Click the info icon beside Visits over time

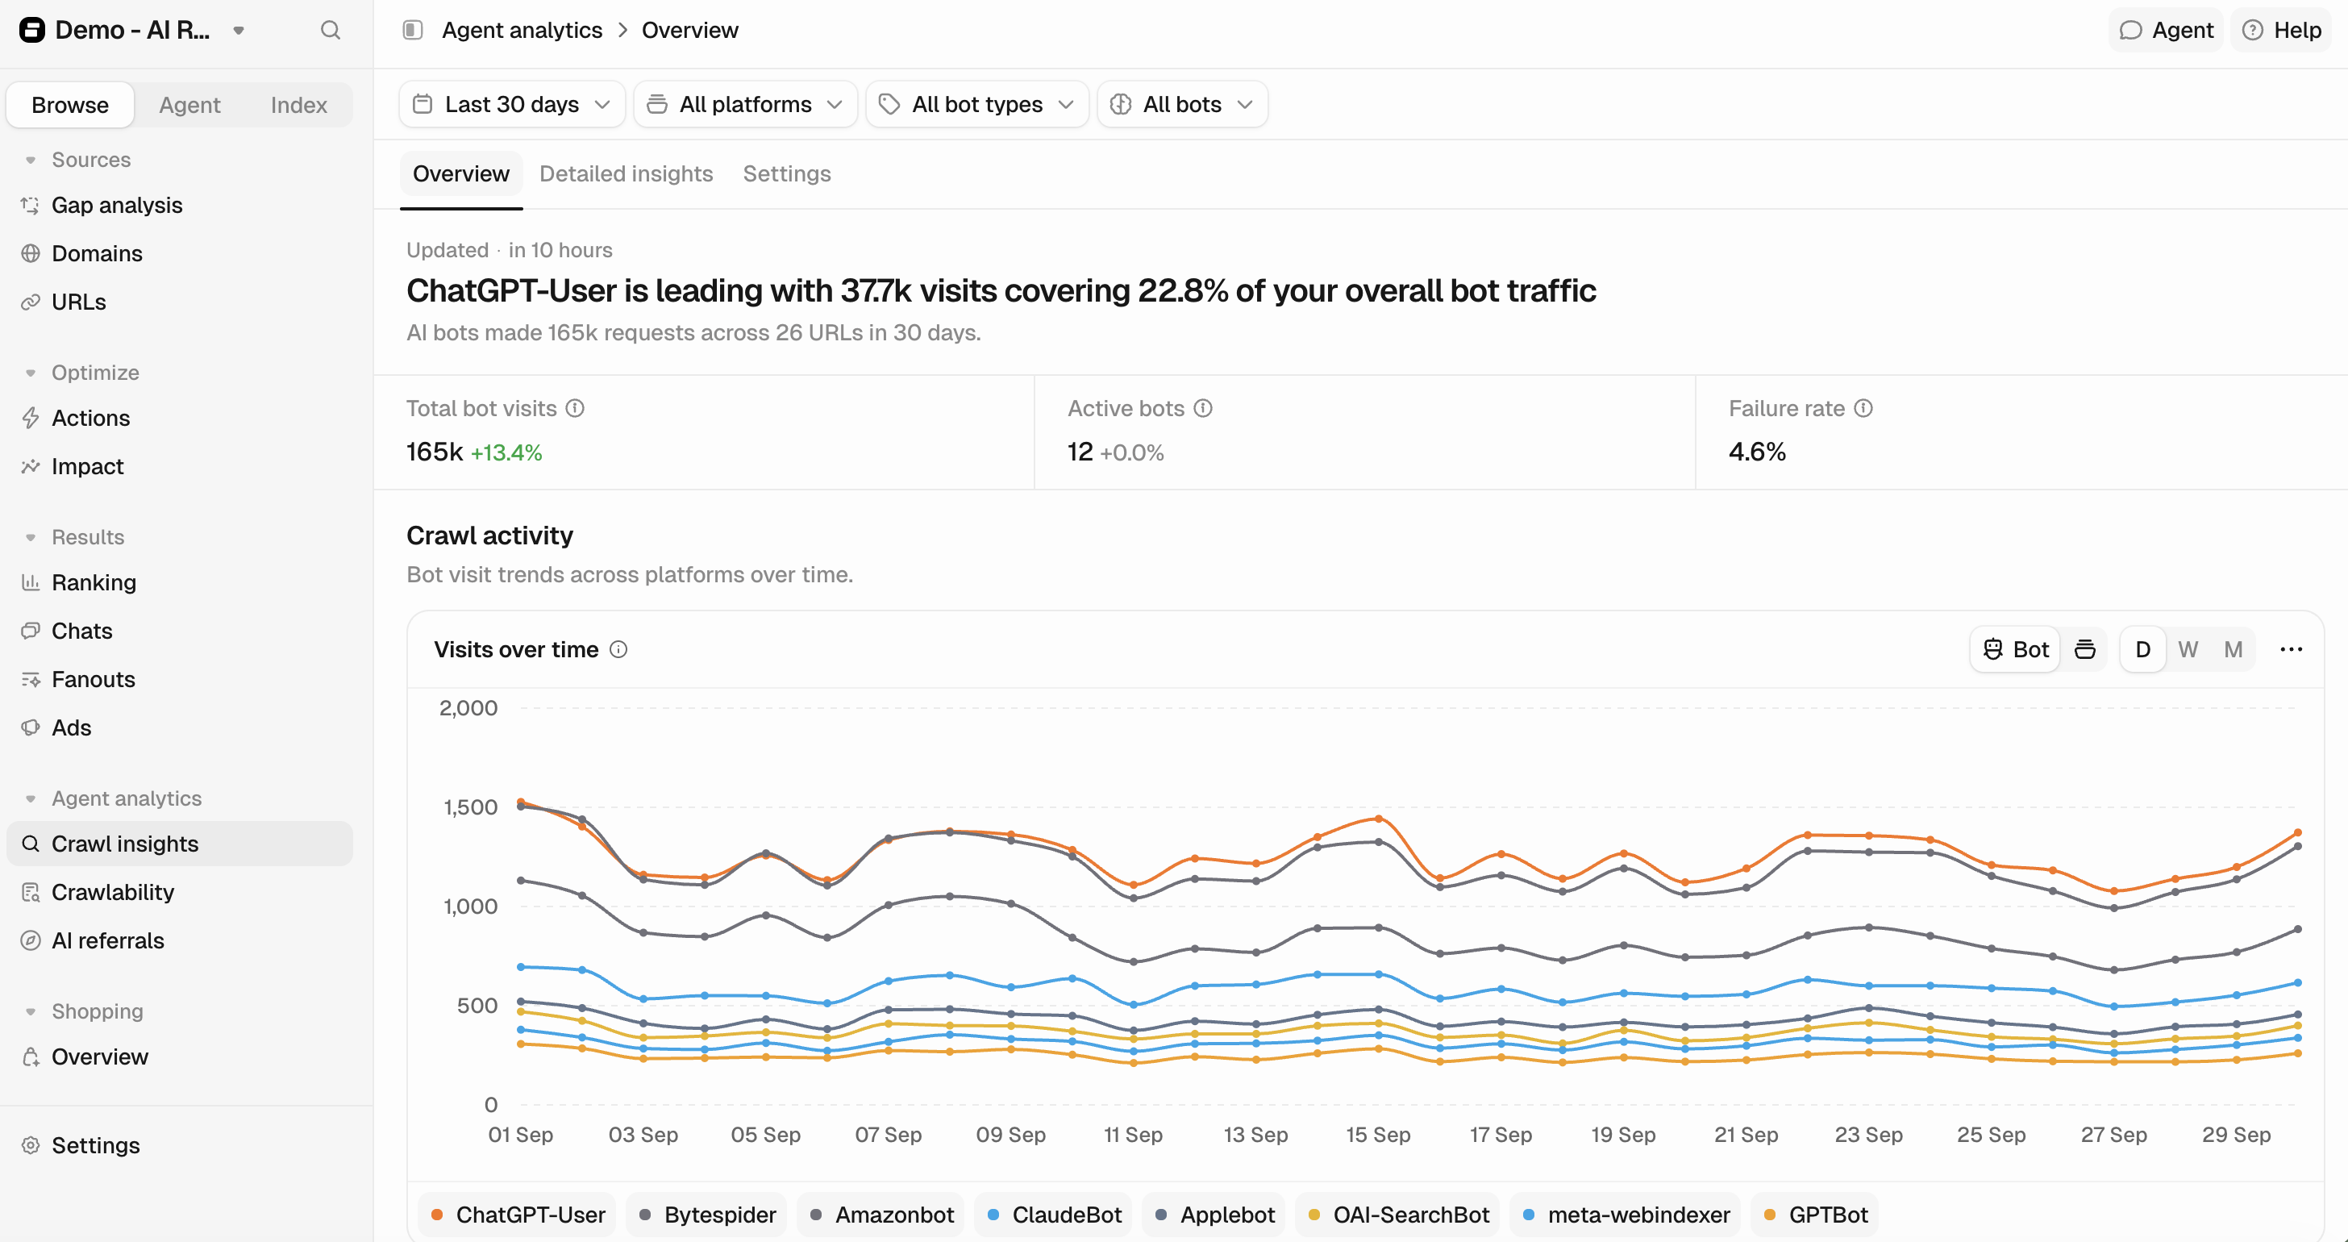tap(619, 649)
